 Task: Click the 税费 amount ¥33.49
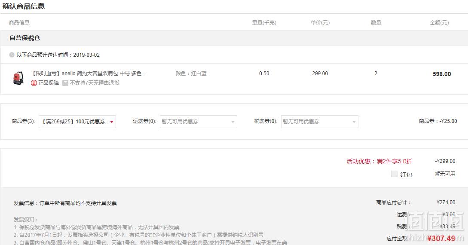(447, 227)
